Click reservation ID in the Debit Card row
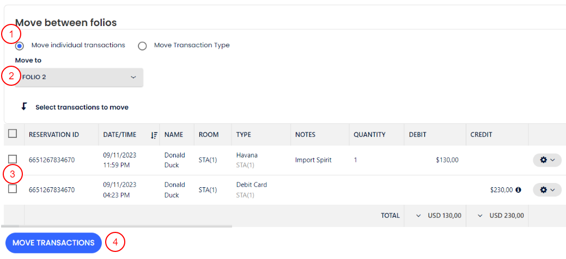This screenshot has width=566, height=259. coord(52,190)
